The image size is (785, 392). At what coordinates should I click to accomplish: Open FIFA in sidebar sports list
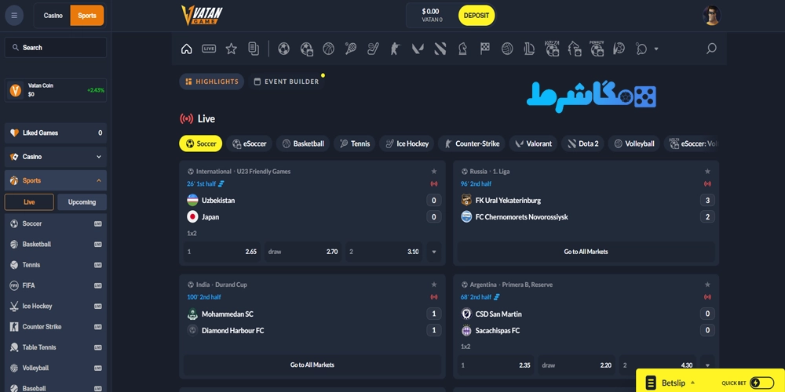[56, 285]
